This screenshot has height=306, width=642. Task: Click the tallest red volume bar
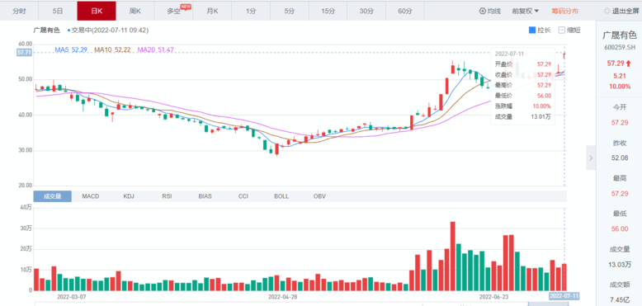(452, 256)
